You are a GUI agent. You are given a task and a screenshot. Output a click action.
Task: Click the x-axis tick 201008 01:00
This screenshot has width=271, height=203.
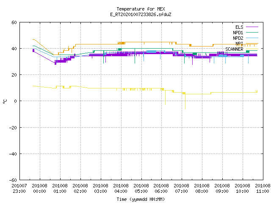point(60,189)
